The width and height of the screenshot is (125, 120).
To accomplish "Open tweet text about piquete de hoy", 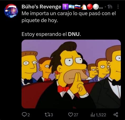I will pyautogui.click(x=69, y=17).
